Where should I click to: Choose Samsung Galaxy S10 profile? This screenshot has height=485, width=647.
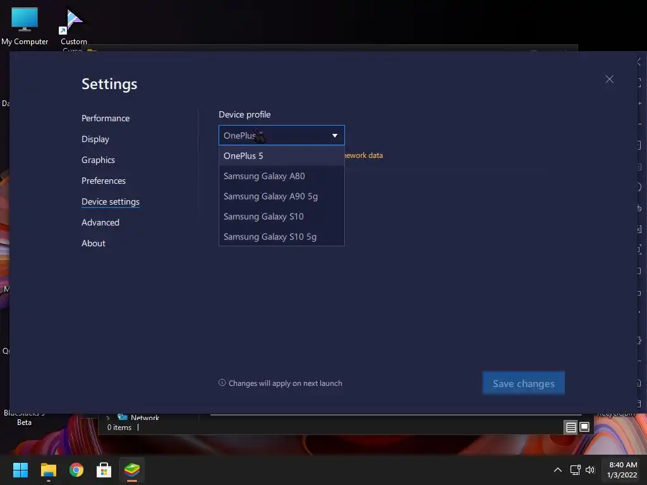[x=281, y=217]
